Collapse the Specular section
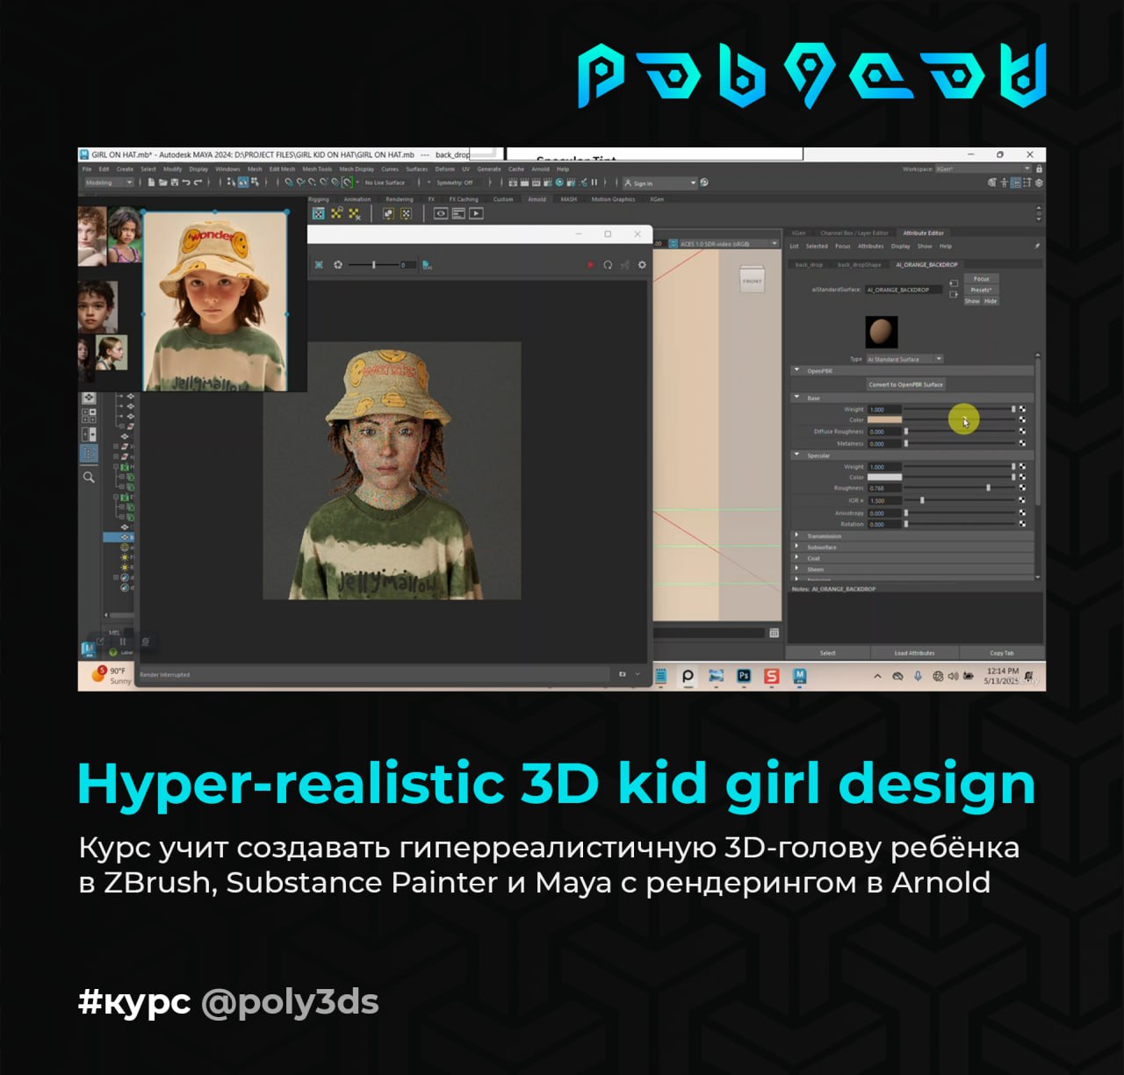Screen dimensions: 1124x1075 click(797, 455)
